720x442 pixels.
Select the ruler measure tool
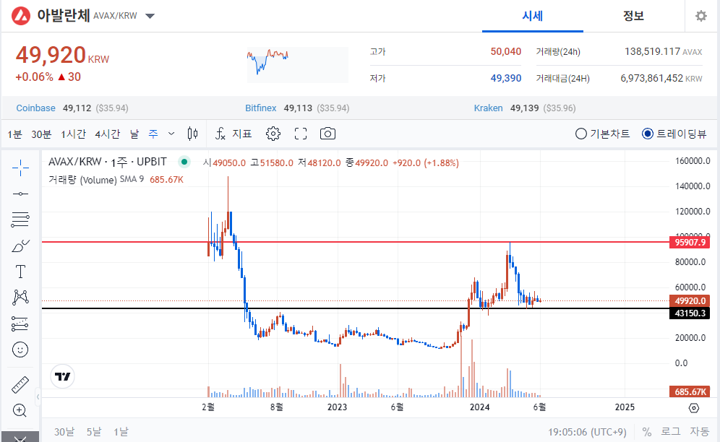pyautogui.click(x=20, y=385)
